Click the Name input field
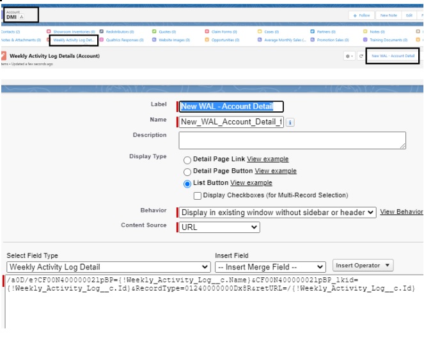424x338 pixels. click(232, 122)
